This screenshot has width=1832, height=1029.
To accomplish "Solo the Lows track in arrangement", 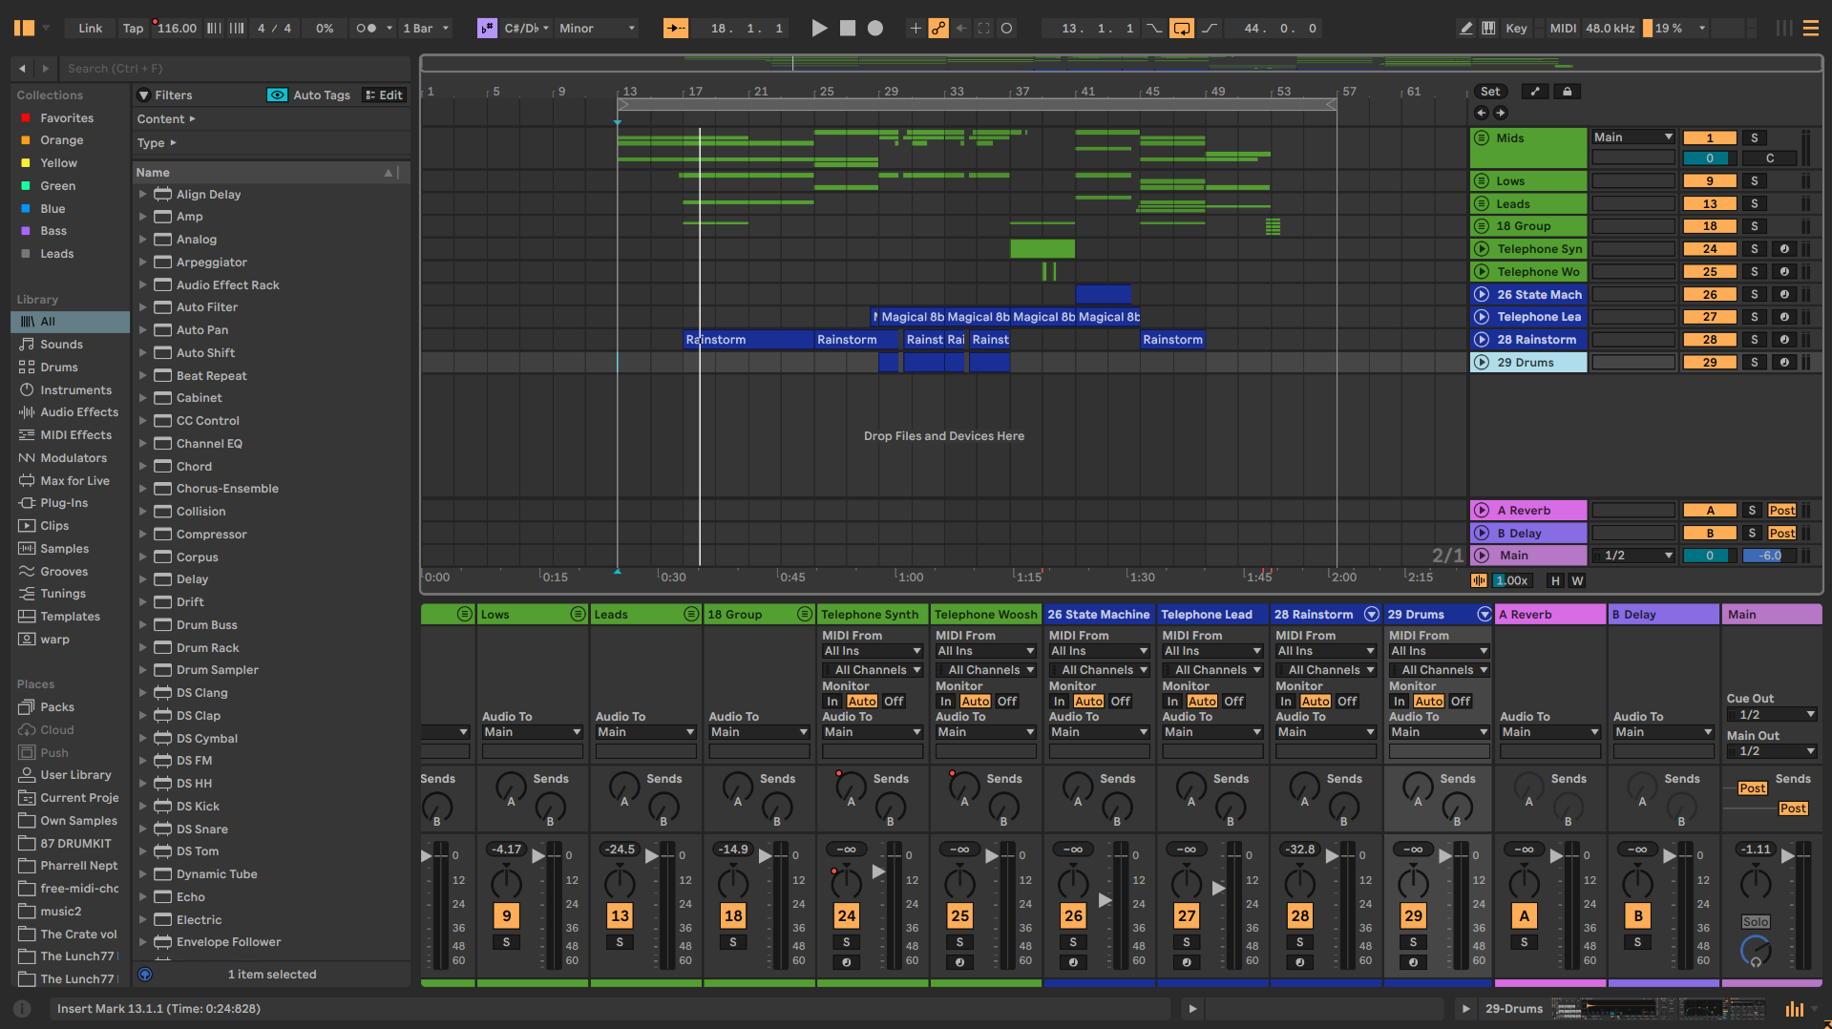I will [1754, 181].
